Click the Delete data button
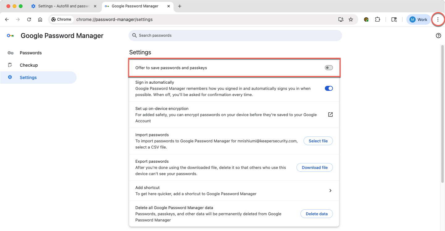 (x=317, y=214)
